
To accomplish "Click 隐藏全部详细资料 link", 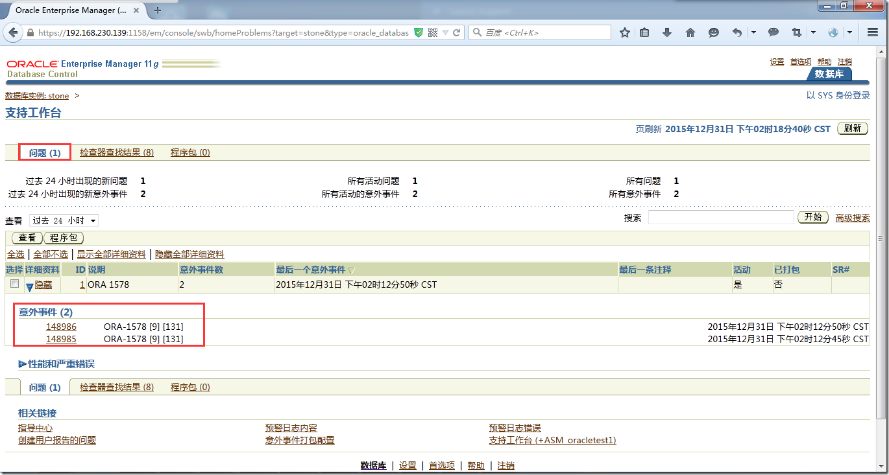I will click(x=189, y=254).
